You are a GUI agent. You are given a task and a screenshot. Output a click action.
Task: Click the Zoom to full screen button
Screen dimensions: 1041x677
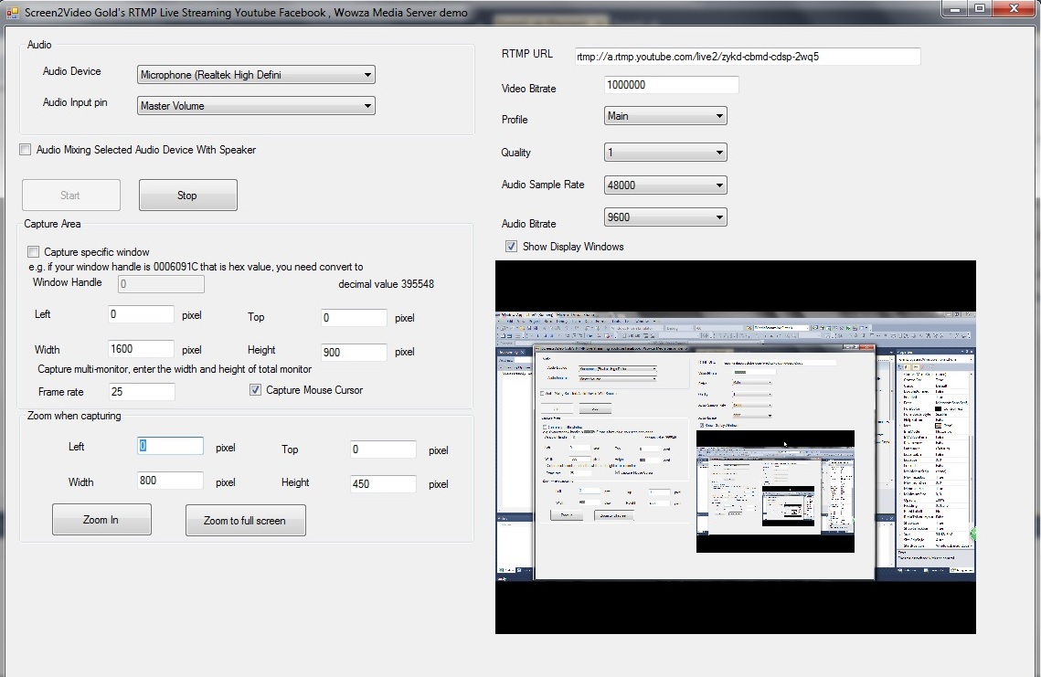pyautogui.click(x=245, y=521)
